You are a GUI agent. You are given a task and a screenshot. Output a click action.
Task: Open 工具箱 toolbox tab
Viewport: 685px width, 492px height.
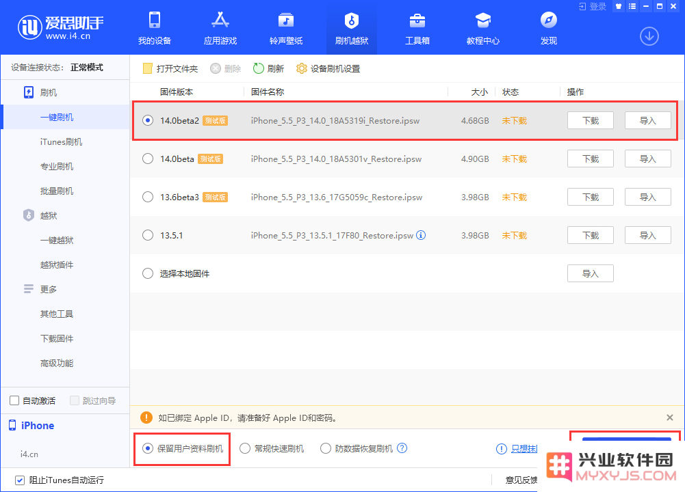[x=417, y=29]
